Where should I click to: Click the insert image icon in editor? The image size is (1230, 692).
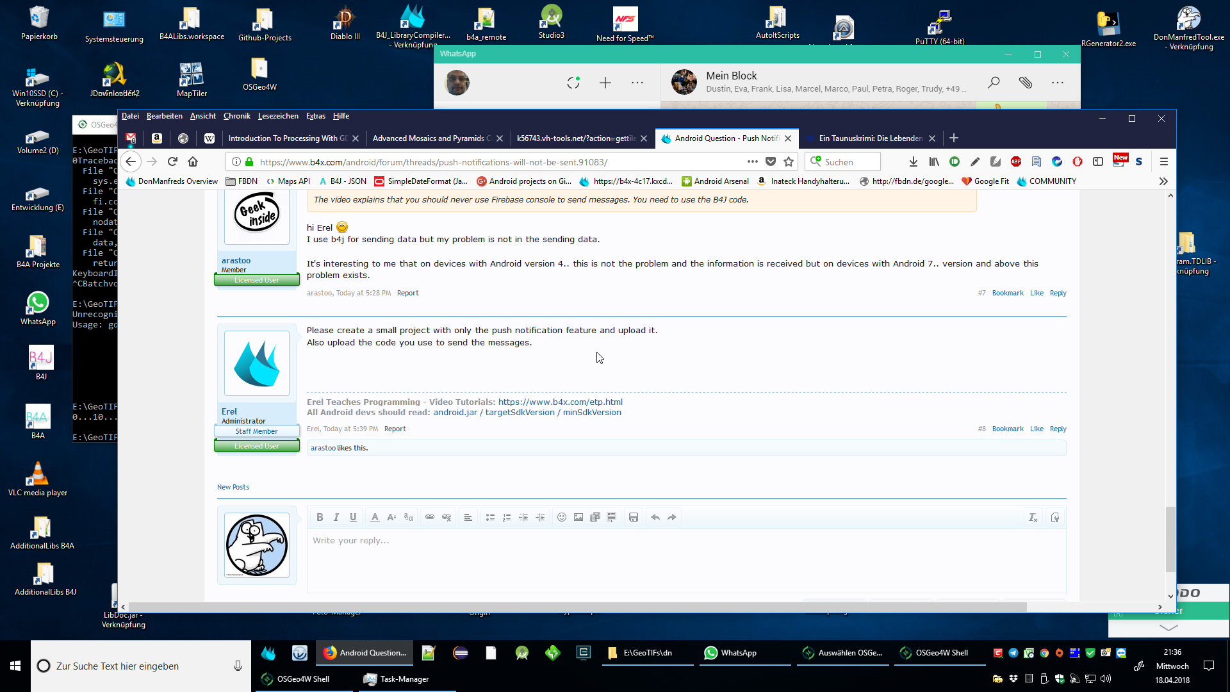coord(578,517)
